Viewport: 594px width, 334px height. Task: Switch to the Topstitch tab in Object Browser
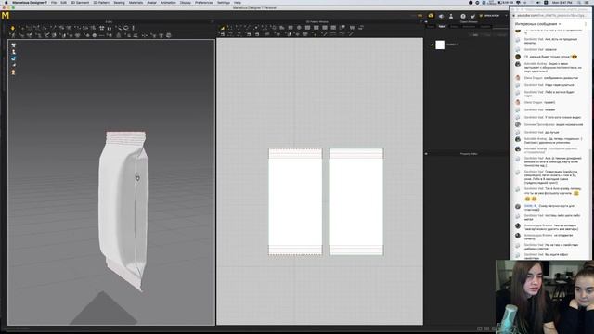point(484,27)
